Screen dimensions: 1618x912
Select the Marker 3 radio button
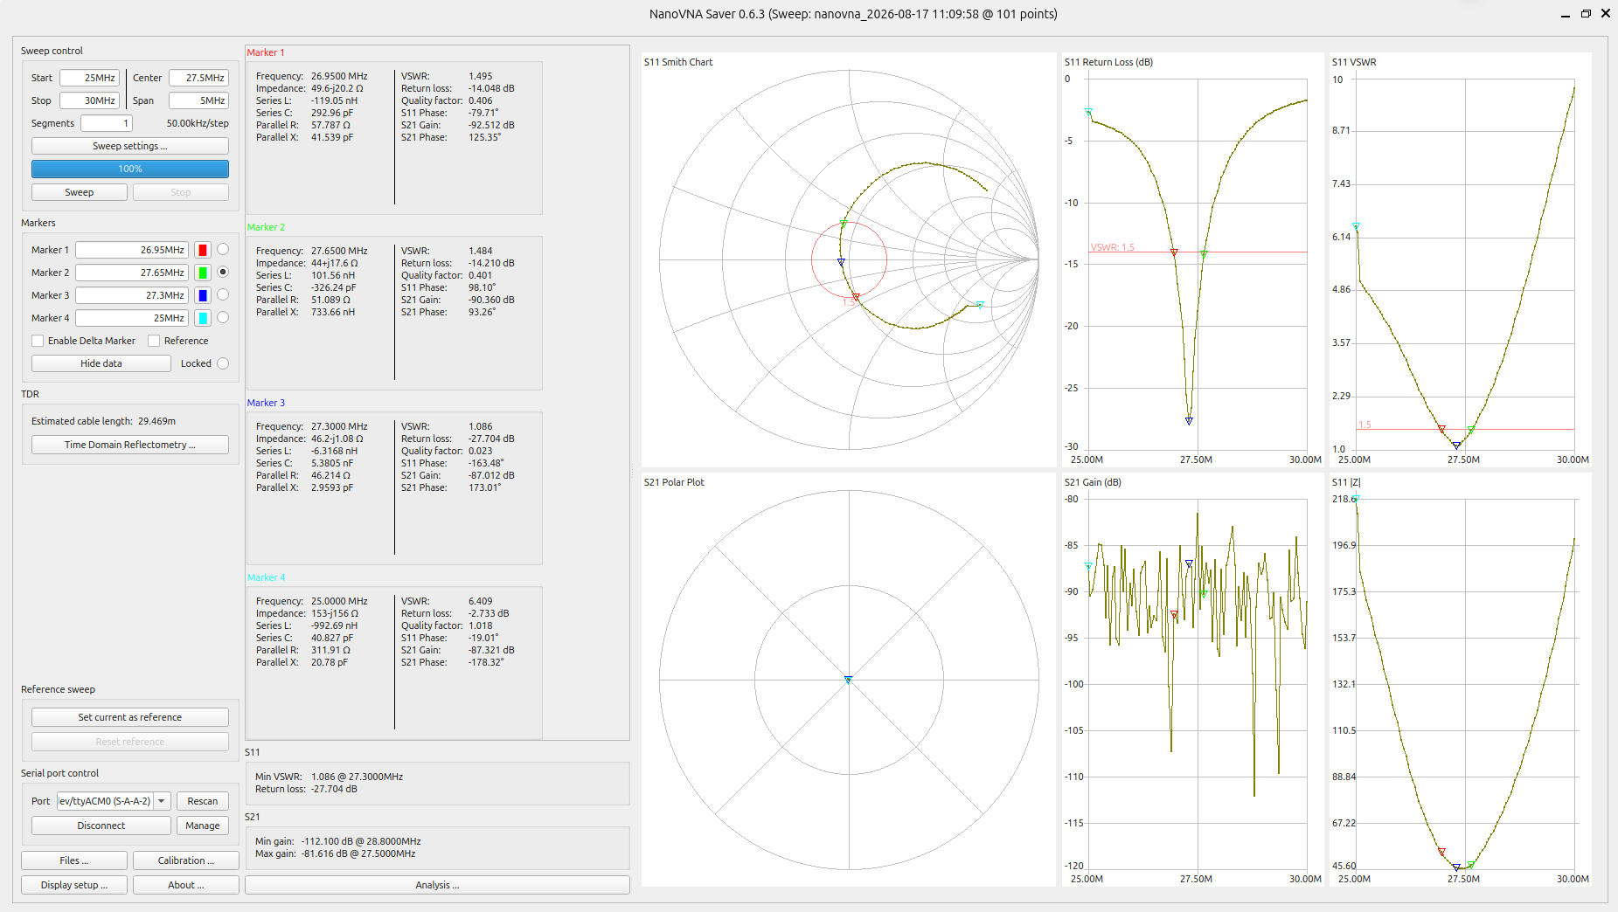[x=223, y=295]
